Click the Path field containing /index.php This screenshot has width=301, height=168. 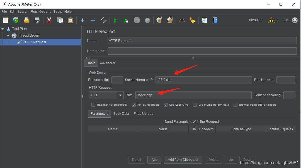coord(193,95)
